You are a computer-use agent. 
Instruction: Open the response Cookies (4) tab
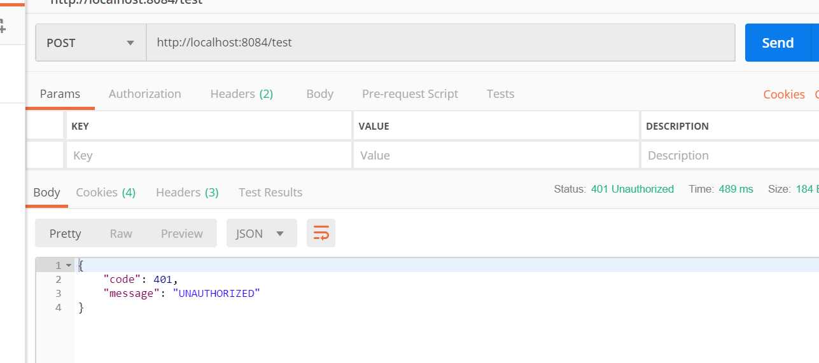click(x=106, y=192)
